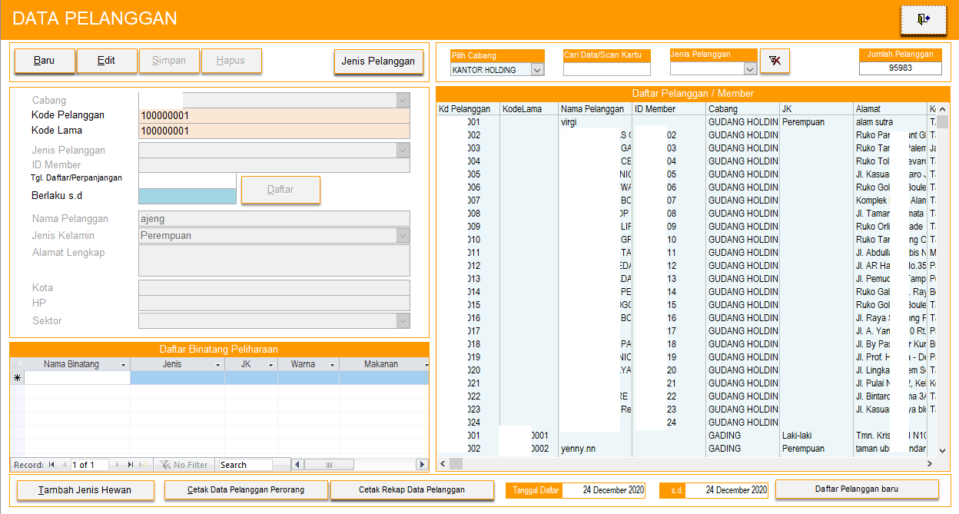Image resolution: width=959 pixels, height=514 pixels.
Task: Click the exit door icon button
Action: tap(923, 19)
